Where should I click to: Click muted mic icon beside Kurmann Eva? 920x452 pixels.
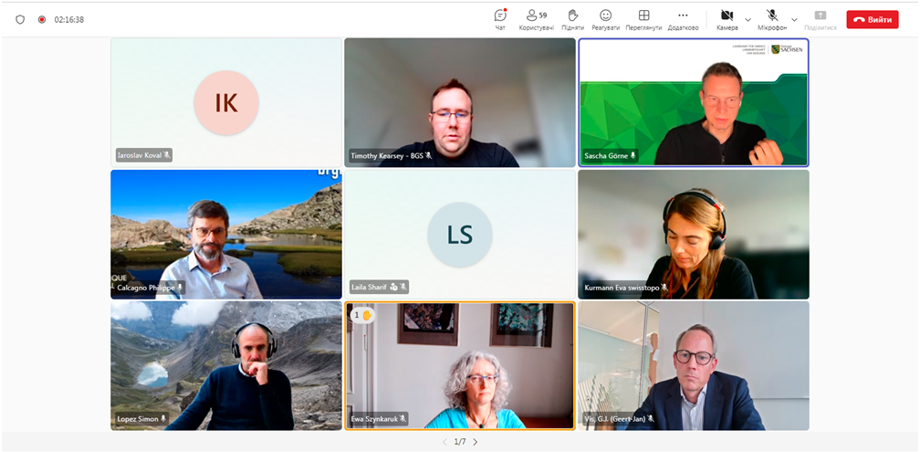point(664,288)
